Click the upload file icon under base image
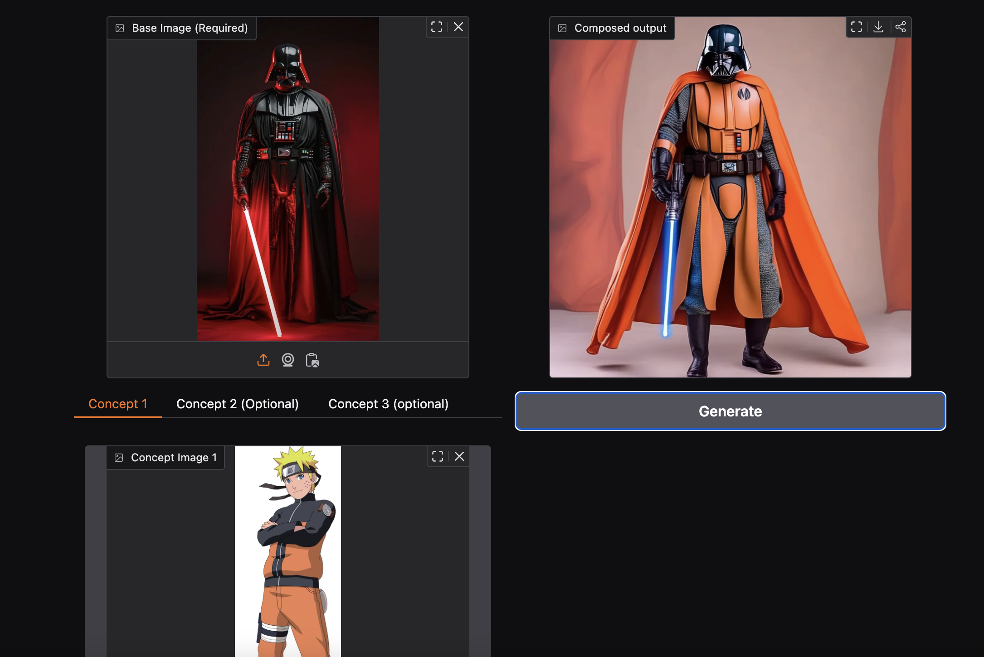984x657 pixels. click(x=263, y=360)
